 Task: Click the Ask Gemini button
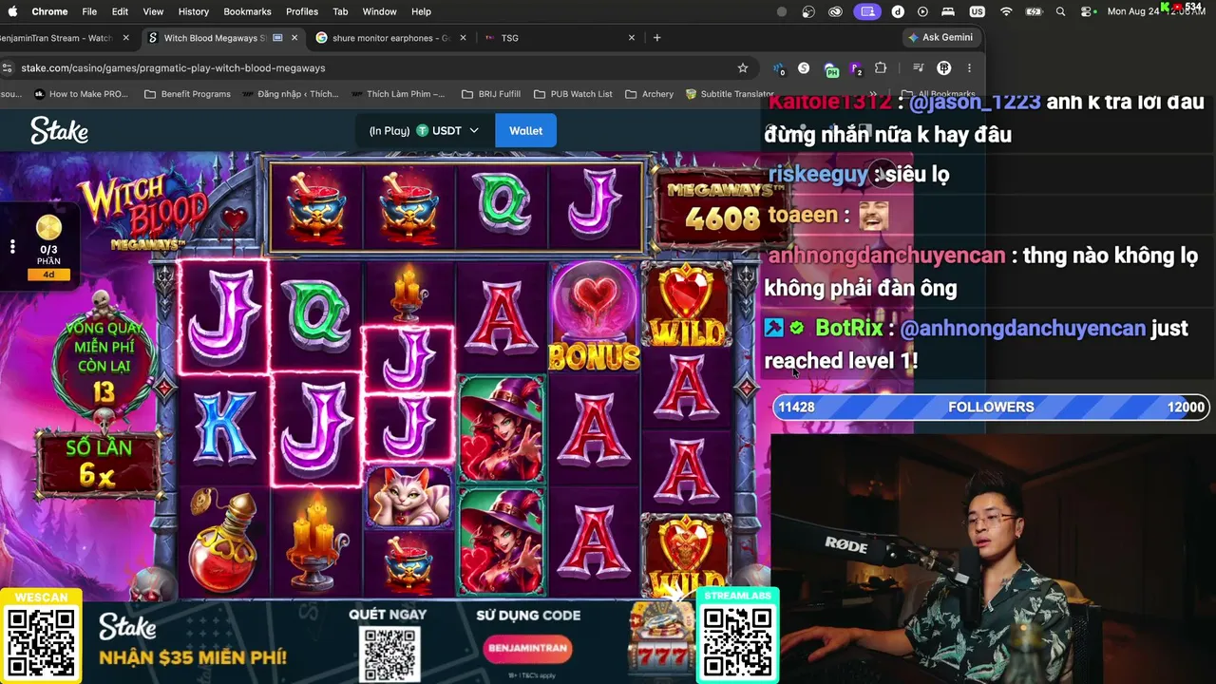pyautogui.click(x=940, y=37)
